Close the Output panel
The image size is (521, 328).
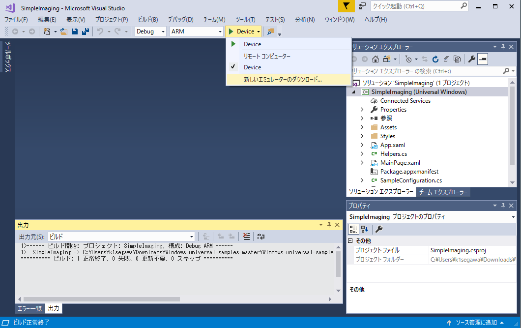(x=337, y=225)
